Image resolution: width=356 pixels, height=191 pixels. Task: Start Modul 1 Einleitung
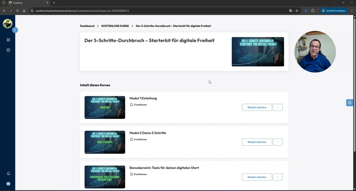(257, 107)
